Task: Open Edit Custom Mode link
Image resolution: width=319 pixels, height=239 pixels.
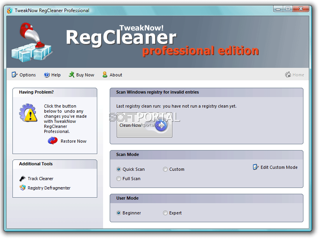Action: (279, 167)
